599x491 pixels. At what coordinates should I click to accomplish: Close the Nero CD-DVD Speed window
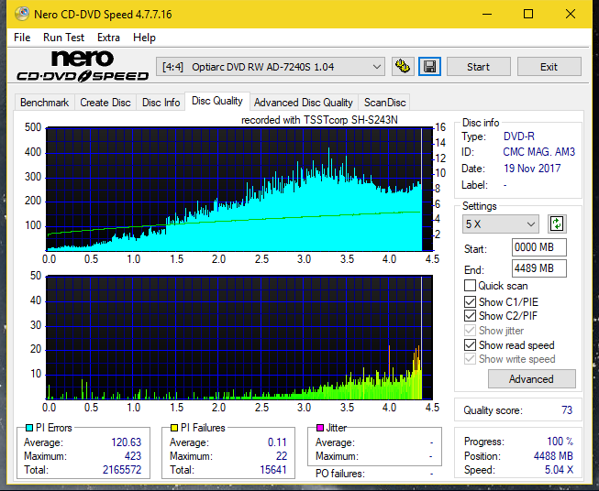571,14
